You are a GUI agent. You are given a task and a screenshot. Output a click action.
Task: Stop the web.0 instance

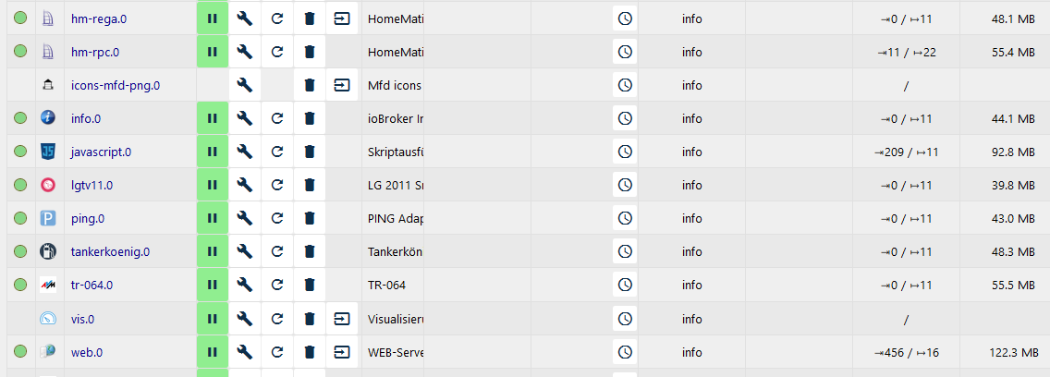(x=212, y=351)
